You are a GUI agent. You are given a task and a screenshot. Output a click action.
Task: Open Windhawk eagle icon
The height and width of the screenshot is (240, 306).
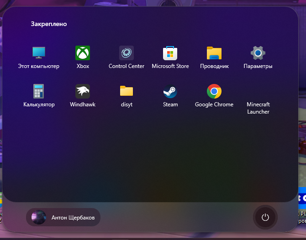83,96
